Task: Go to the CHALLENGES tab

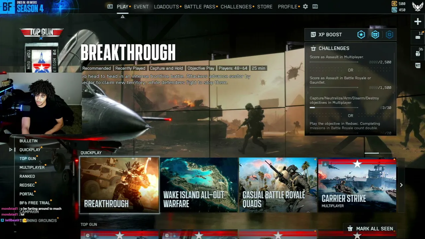Action: click(x=236, y=7)
